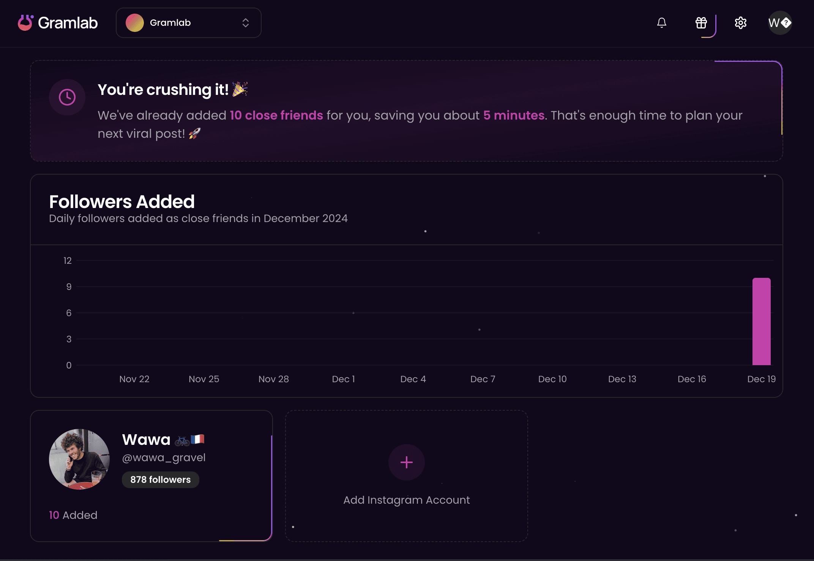Viewport: 814px width, 561px height.
Task: Open the settings gear icon
Action: pyautogui.click(x=740, y=23)
